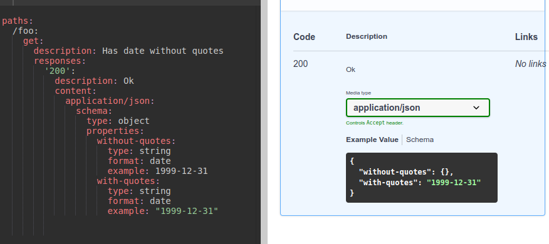
Task: Click the '200' response key in YAML
Action: point(60,71)
